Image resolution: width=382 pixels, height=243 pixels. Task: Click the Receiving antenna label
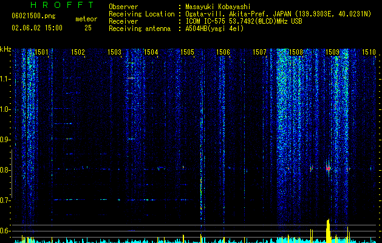pyautogui.click(x=140, y=29)
